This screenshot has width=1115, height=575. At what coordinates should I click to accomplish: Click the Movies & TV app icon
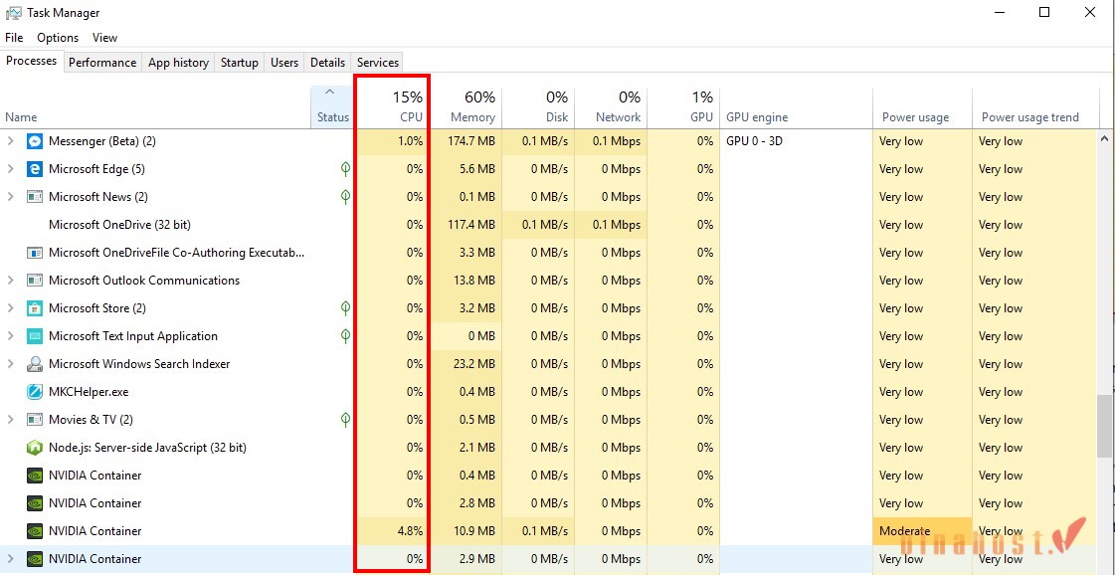(x=35, y=419)
